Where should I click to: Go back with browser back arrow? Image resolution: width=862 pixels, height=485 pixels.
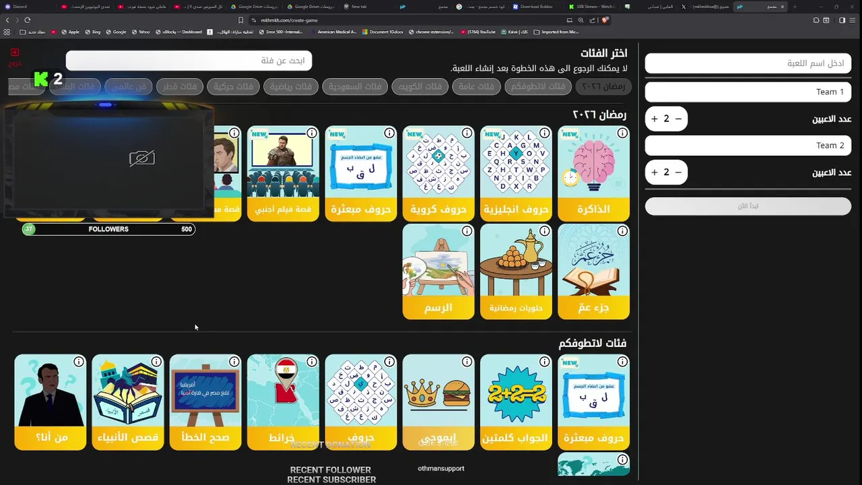tap(7, 20)
